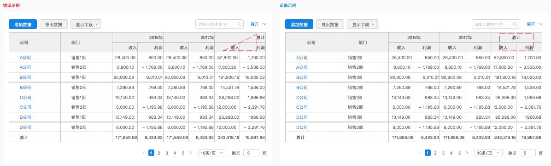
Task: Click the 14,521.78 cell in 正确示例 table
Action: (504, 88)
